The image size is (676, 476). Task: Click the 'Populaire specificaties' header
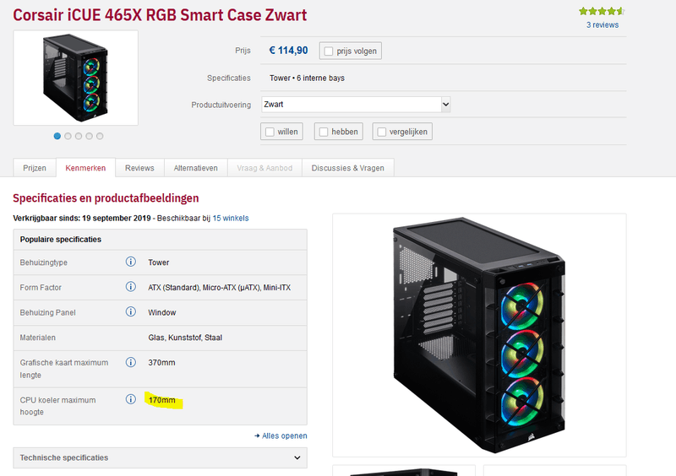60,240
